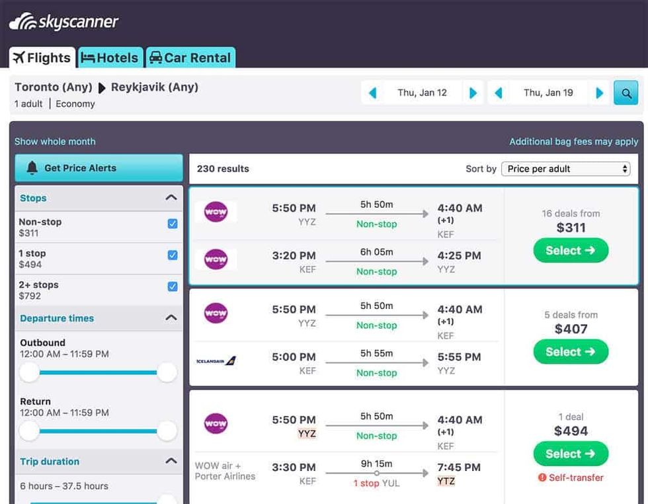Click the 5 deals from text

click(571, 315)
